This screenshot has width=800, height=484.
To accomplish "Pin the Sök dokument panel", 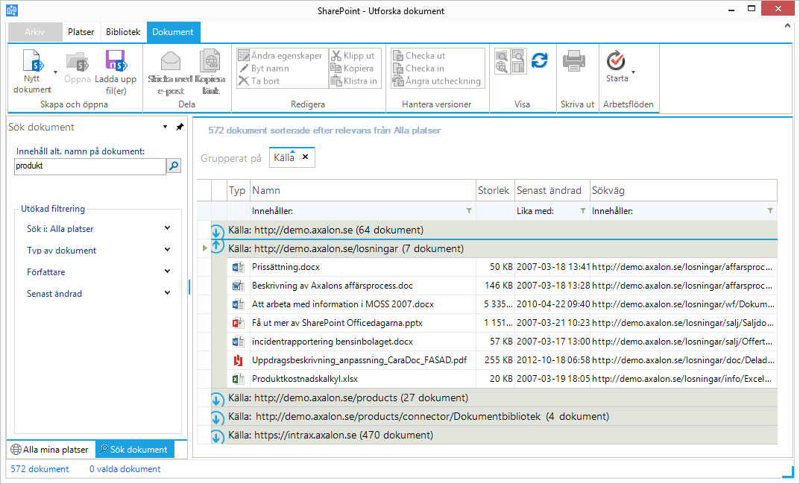I will pyautogui.click(x=180, y=127).
